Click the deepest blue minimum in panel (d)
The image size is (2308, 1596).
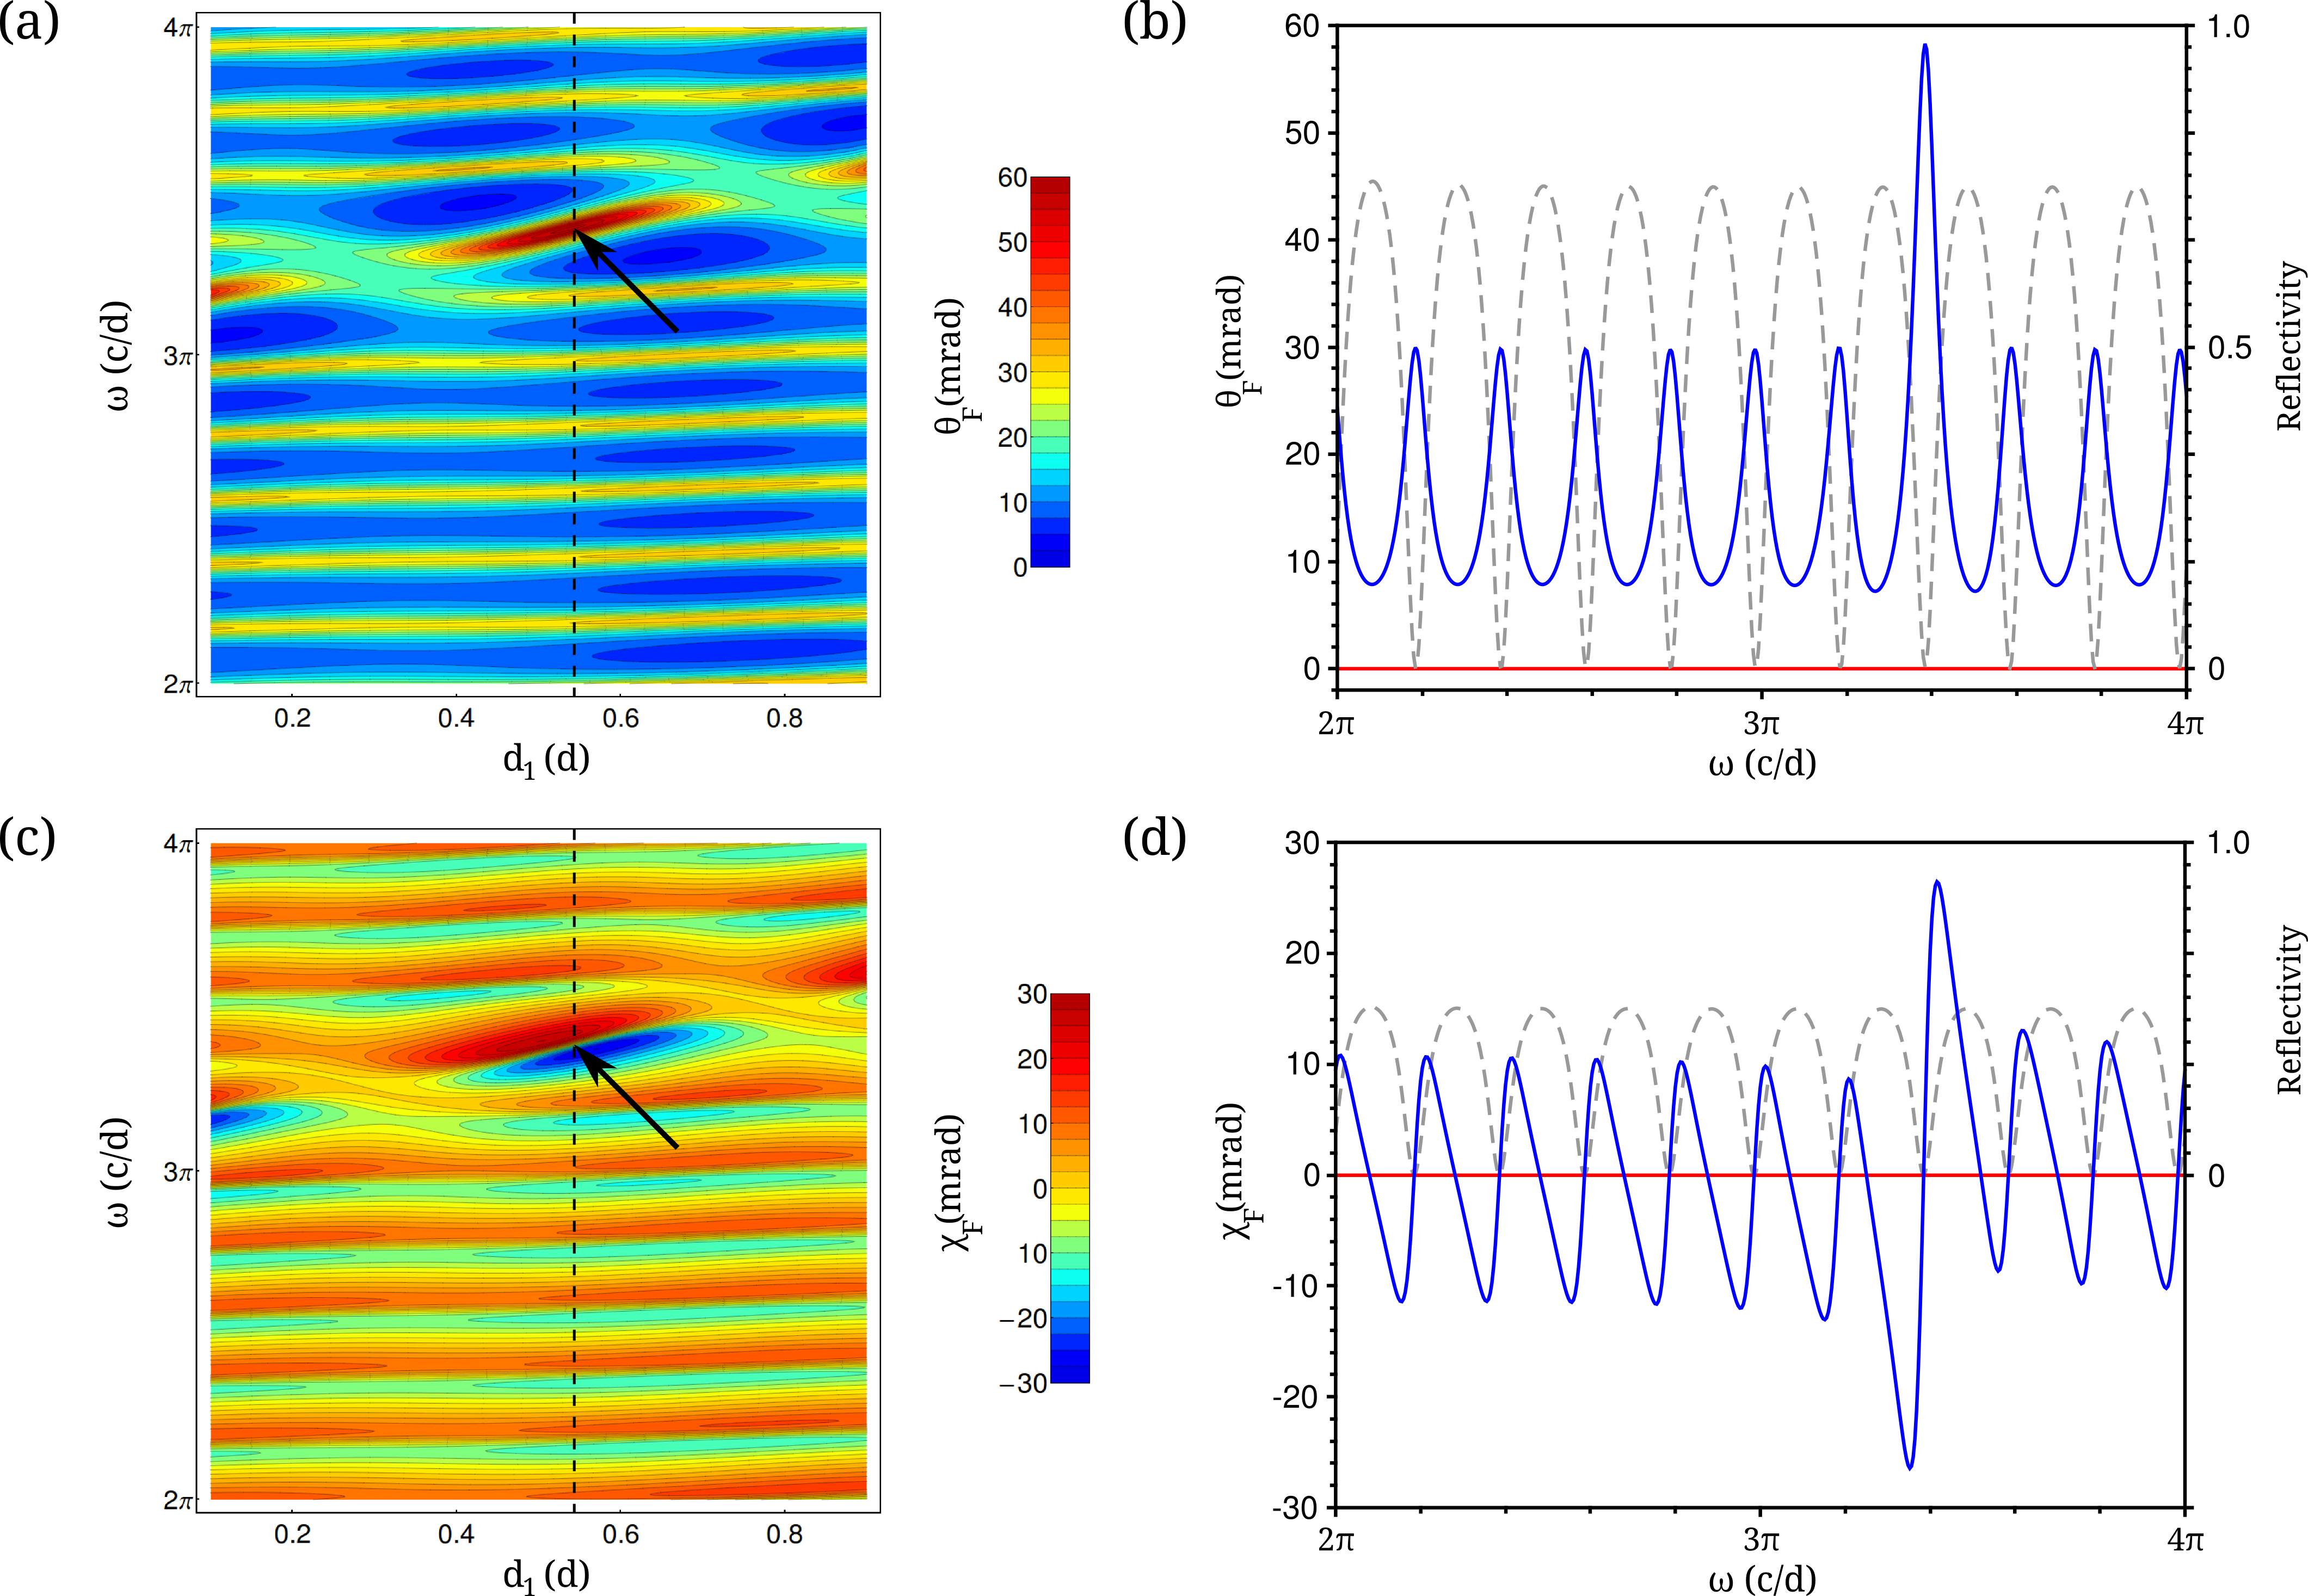pos(1909,1466)
